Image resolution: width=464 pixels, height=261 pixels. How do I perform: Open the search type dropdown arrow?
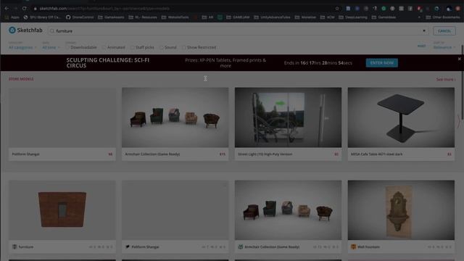(424, 30)
